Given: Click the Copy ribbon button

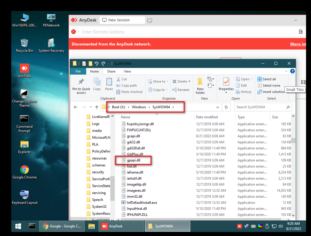Looking at the screenshot, I should [x=97, y=84].
